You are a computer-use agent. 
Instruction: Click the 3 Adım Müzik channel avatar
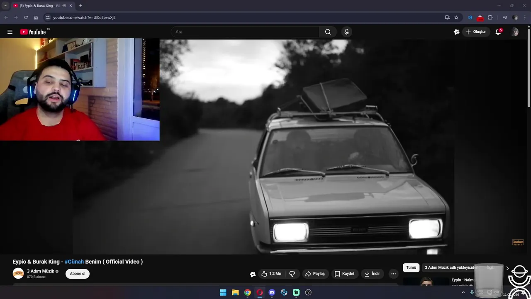(x=18, y=273)
